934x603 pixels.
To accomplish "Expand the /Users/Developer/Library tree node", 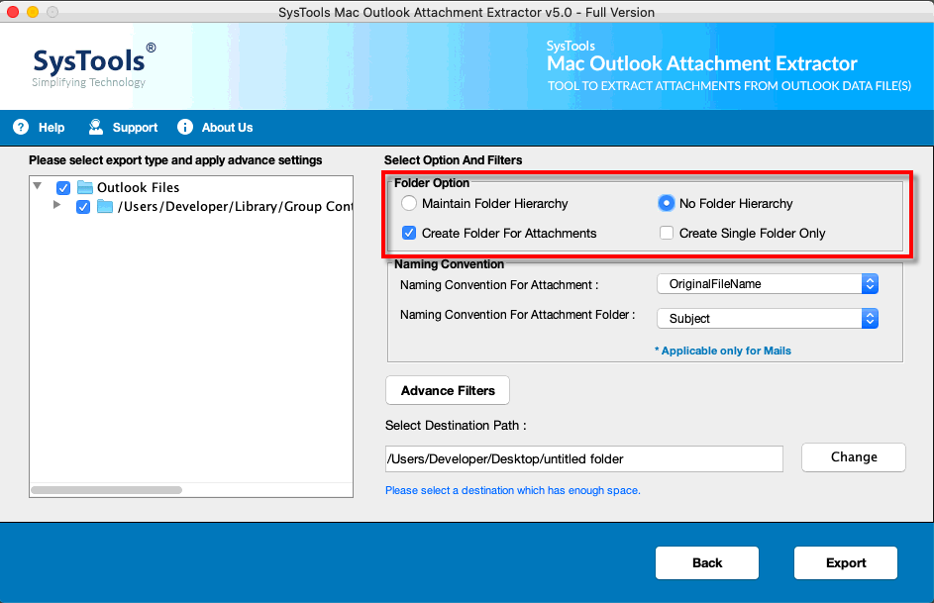I will tap(57, 205).
